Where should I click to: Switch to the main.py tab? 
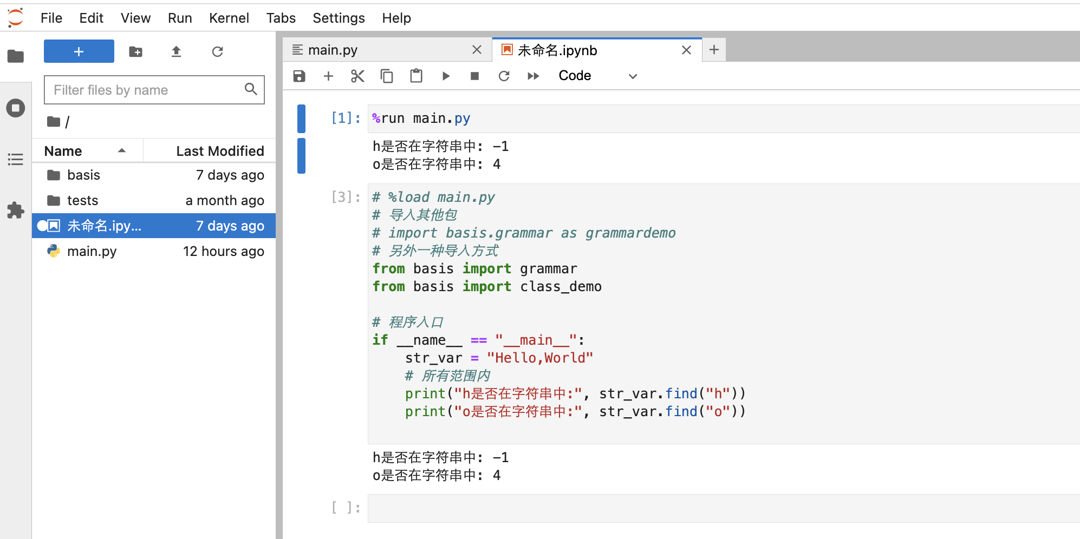(x=333, y=50)
